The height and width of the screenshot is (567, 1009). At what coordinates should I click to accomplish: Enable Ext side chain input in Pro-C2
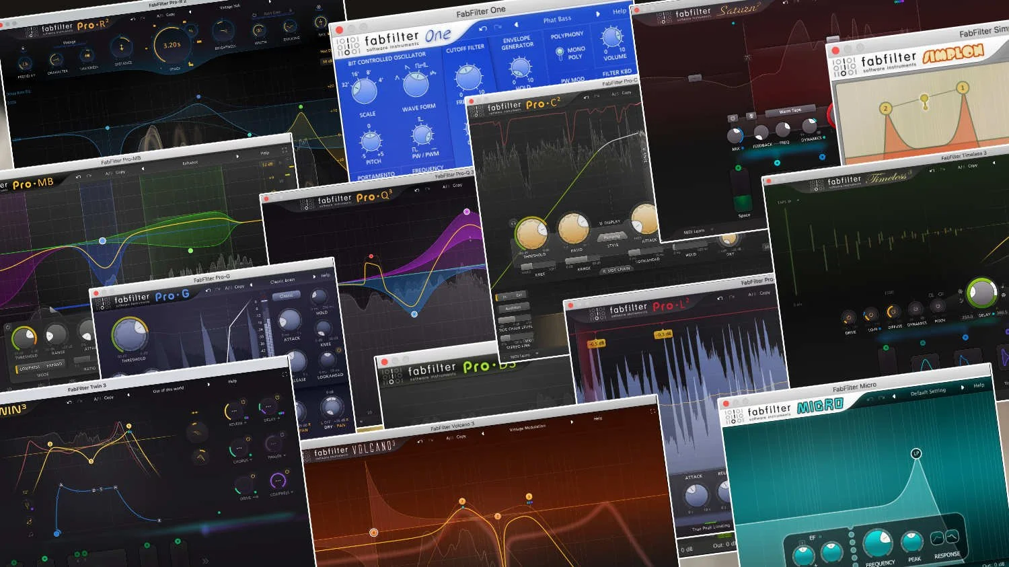[519, 295]
